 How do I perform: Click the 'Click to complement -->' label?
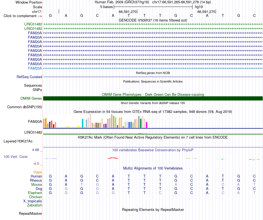pyautogui.click(x=23, y=16)
